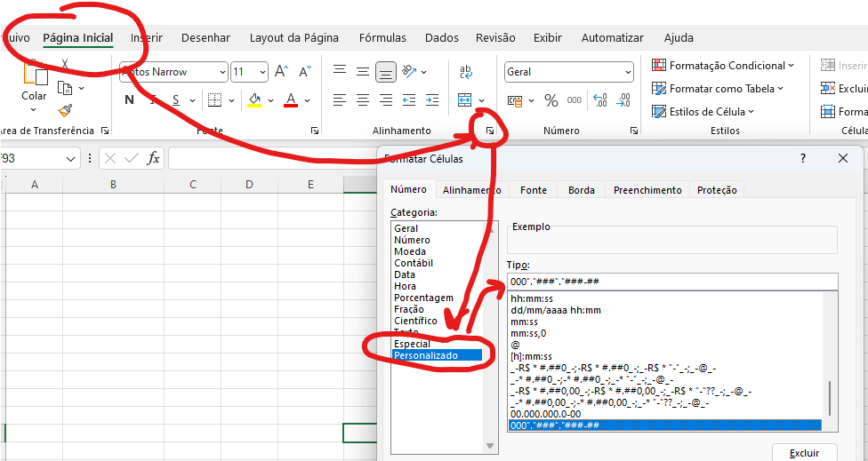The width and height of the screenshot is (868, 461).
Task: Toggle bold formatting with N button
Action: [x=129, y=99]
